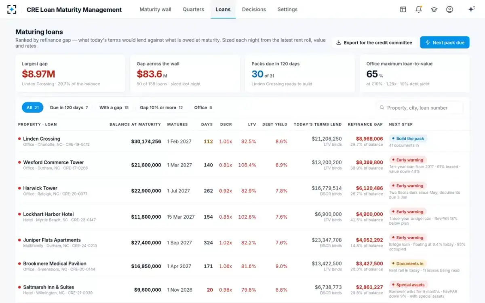Click the $3,427,500 refinance gap
The width and height of the screenshot is (485, 303).
coord(369,263)
